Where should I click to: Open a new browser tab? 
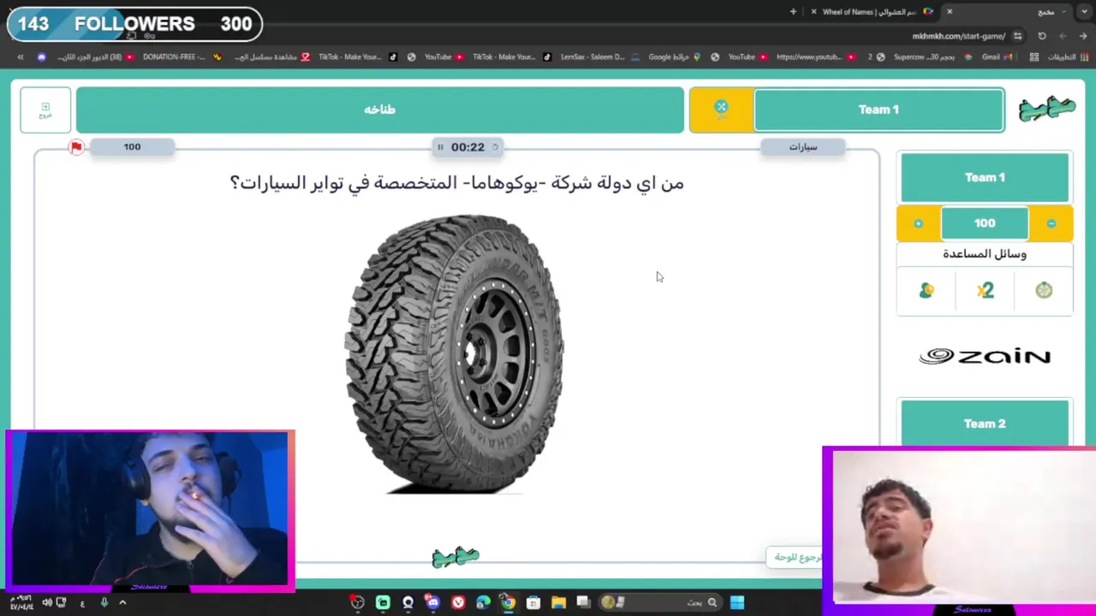793,12
